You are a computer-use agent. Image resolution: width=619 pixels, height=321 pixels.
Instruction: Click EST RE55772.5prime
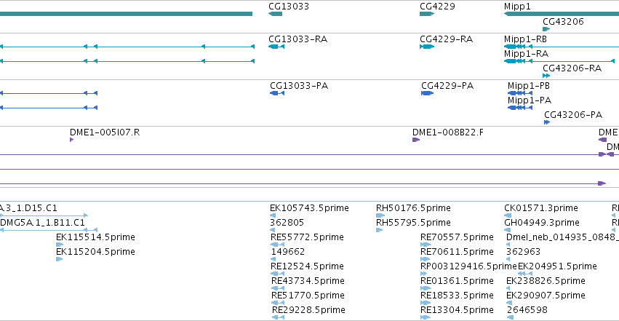coord(307,237)
